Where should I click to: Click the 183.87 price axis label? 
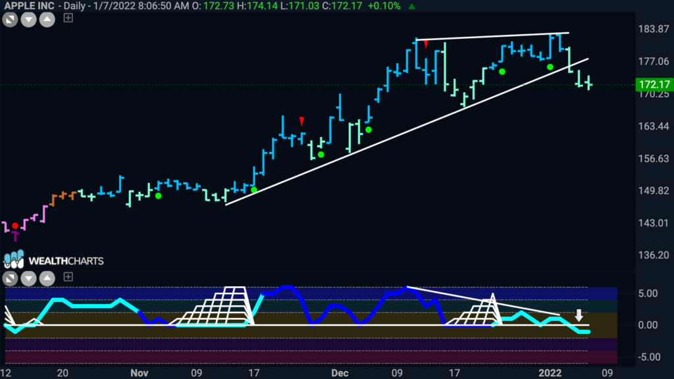pyautogui.click(x=654, y=29)
